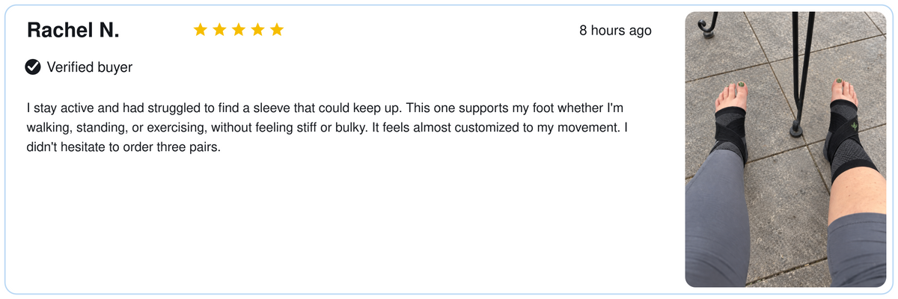
Task: Open reviewer Rachel N.'s name
Action: pos(73,31)
